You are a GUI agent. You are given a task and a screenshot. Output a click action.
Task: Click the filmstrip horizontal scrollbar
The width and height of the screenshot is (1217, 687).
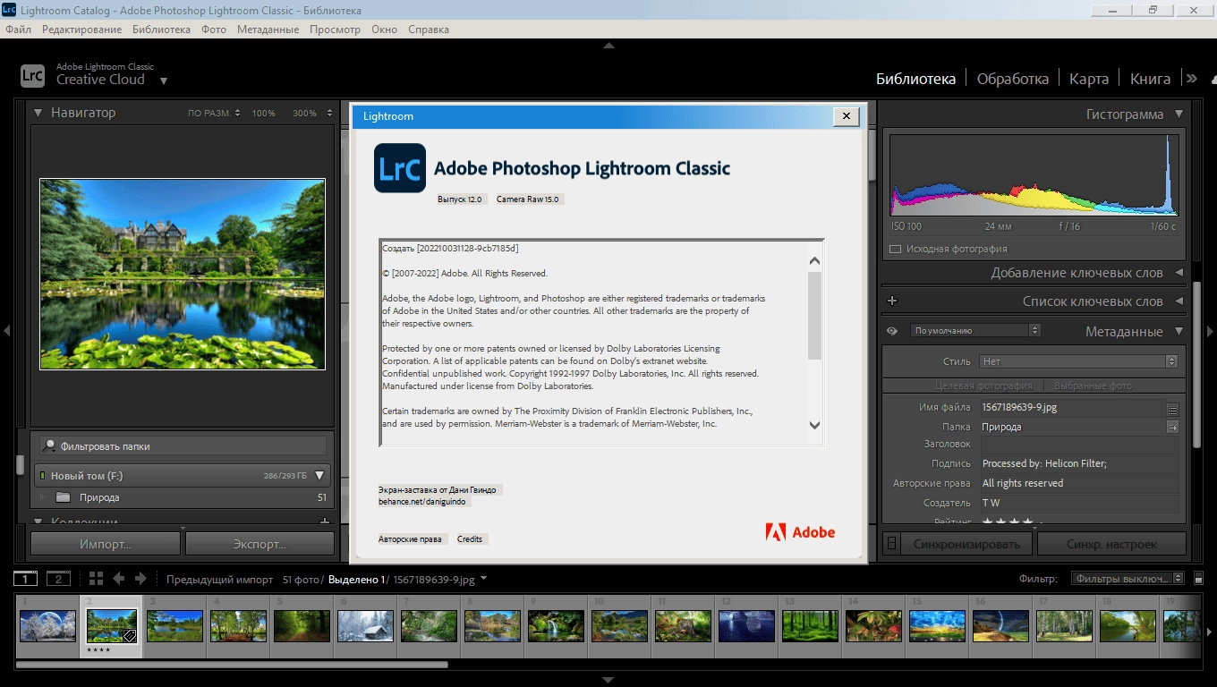click(x=232, y=665)
